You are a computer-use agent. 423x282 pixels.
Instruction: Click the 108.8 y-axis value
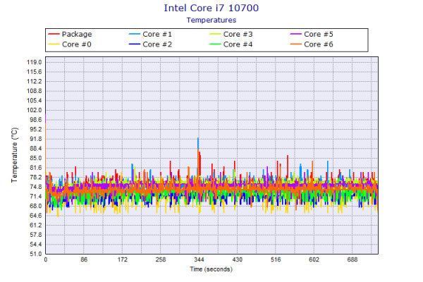point(35,91)
